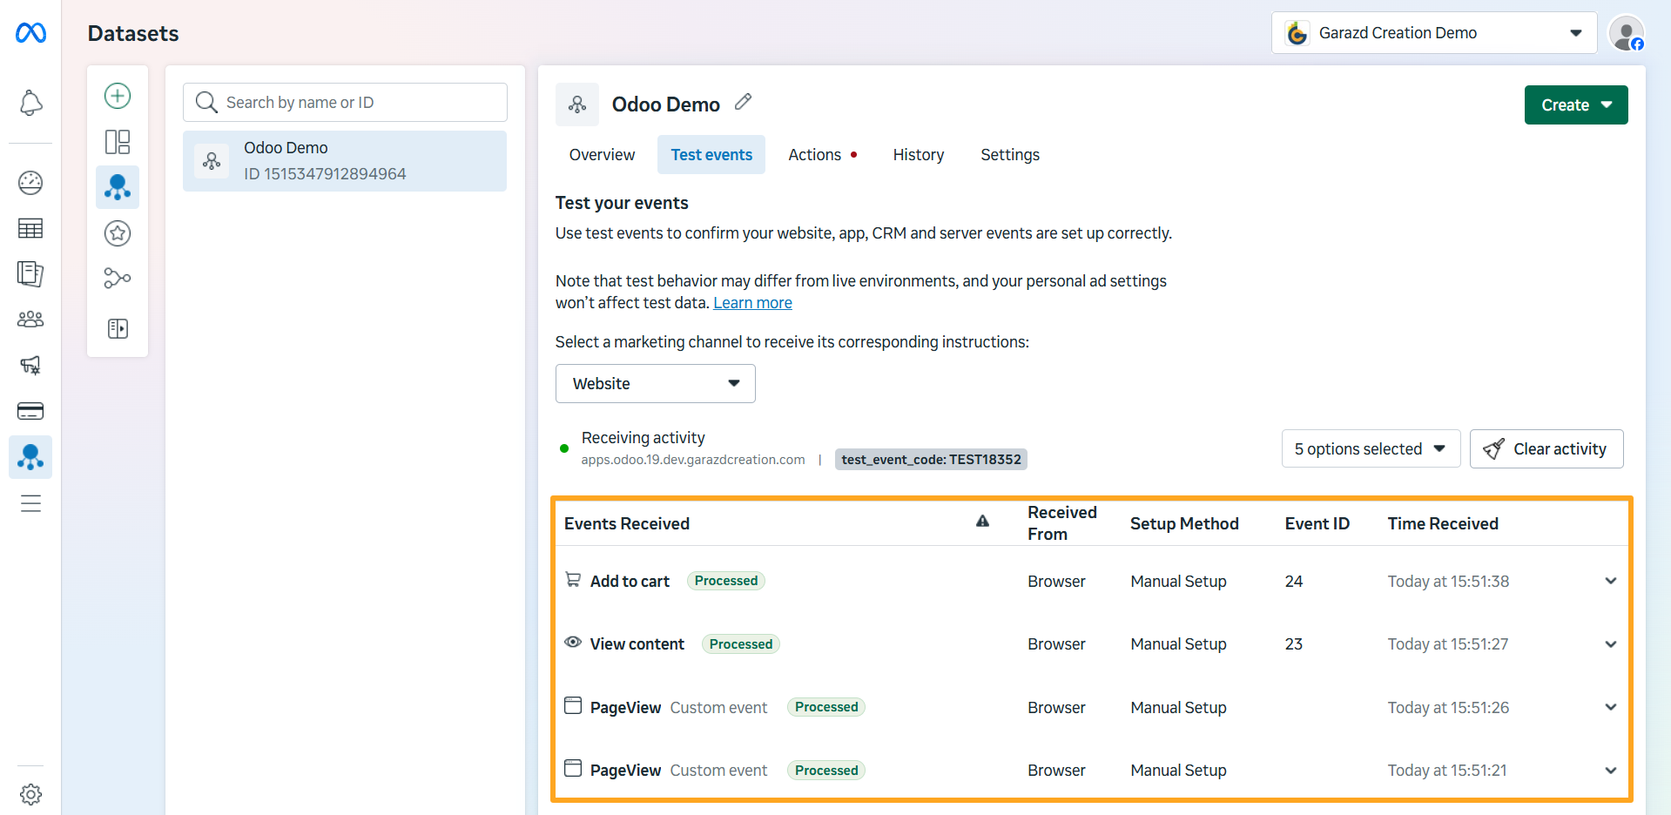Image resolution: width=1671 pixels, height=815 pixels.
Task: Click the Meta logo icon
Action: click(x=30, y=33)
